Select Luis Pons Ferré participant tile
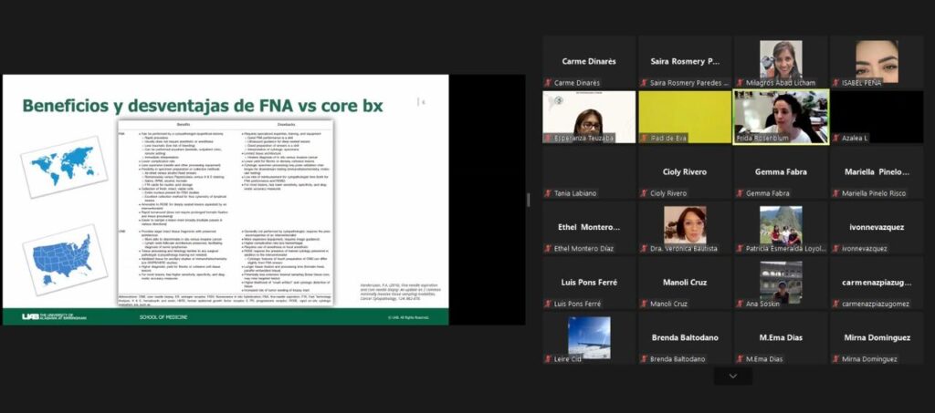The image size is (935, 413). 589,285
